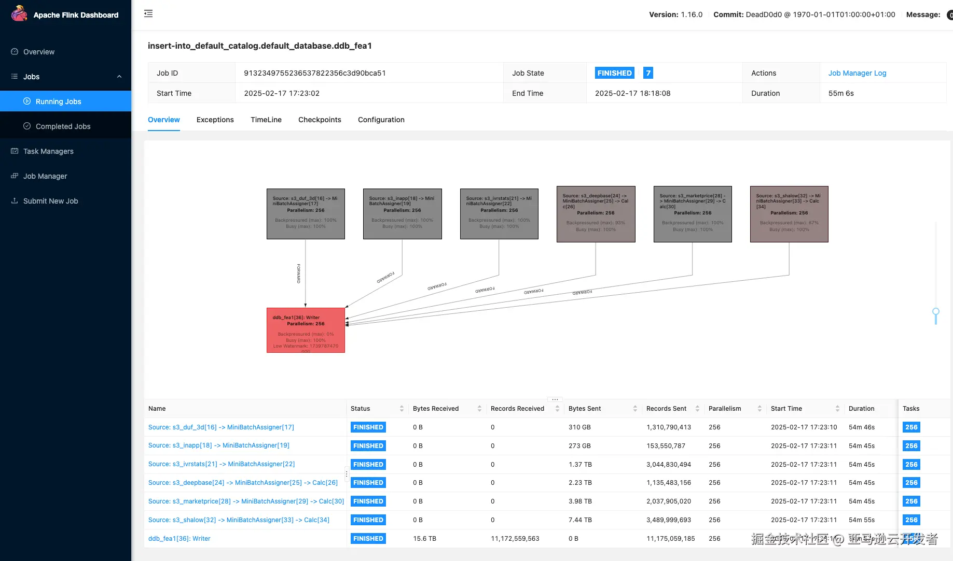Screen dimensions: 953x561
Task: Click the 11,172,559,563 records received cell
Action: tap(515, 539)
